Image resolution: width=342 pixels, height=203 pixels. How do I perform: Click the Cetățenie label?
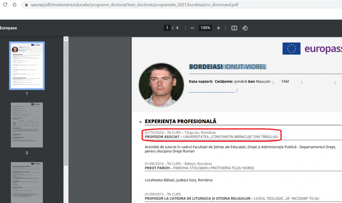[x=224, y=82]
